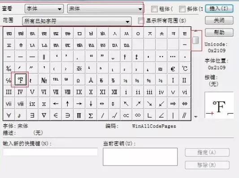The width and height of the screenshot is (239, 178).
Task: Select lowercase Roman numeral iii
Action: [x=149, y=92]
